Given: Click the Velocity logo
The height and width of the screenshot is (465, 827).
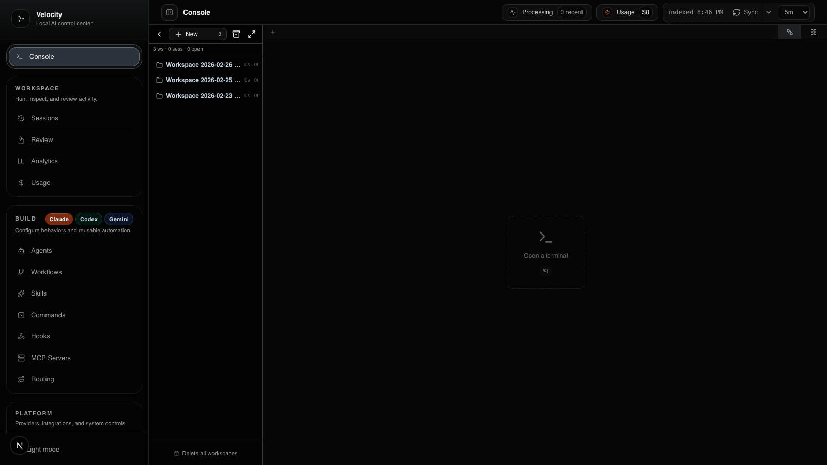Looking at the screenshot, I should [x=21, y=19].
